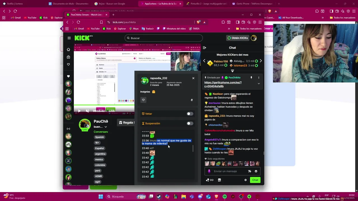Open garticphone.com pinned link
Viewport: 358px width, 201px height.
coord(223,84)
